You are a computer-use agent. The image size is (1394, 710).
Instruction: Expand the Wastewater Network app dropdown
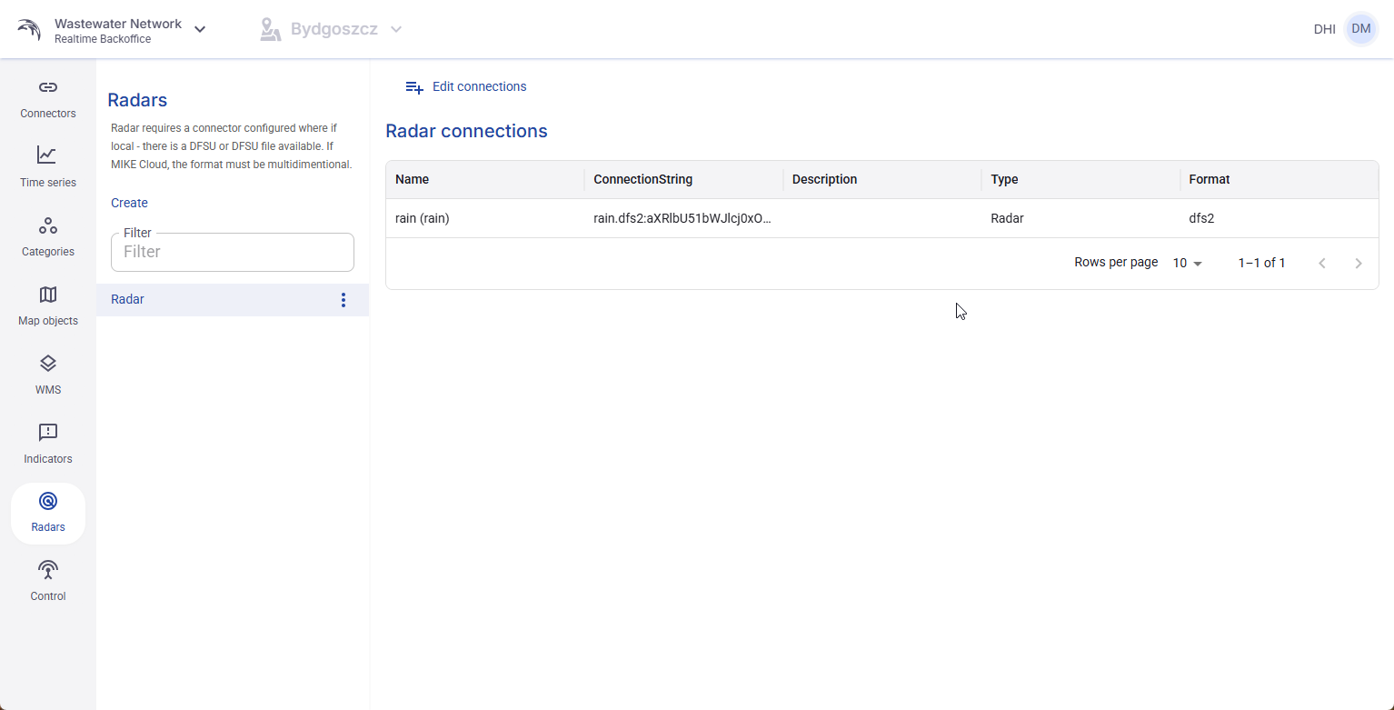[200, 30]
